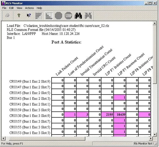This screenshot has height=147, width=159.
Task: Maximize the RLS Monitor window
Action: tap(150, 3)
